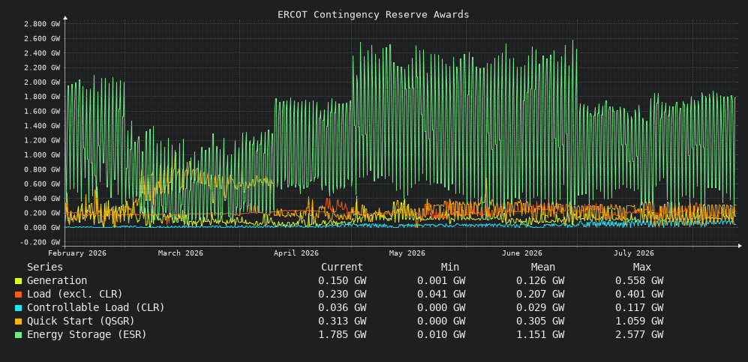Image resolution: width=748 pixels, height=362 pixels.
Task: Click Energy Storage current value 1.785 GW
Action: 342,334
